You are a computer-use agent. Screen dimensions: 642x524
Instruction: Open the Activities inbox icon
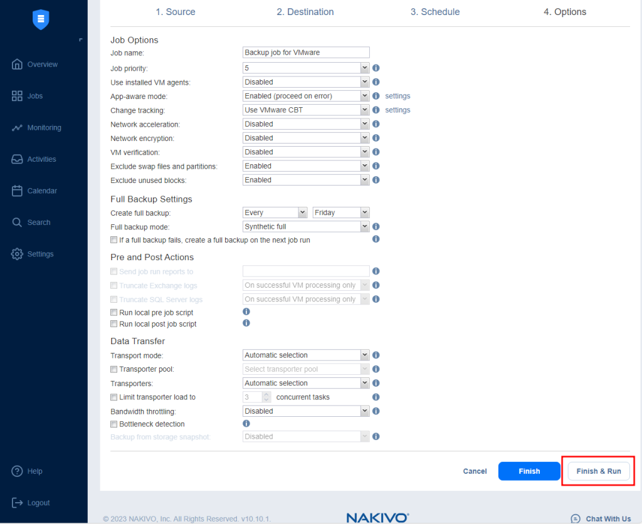pos(17,159)
